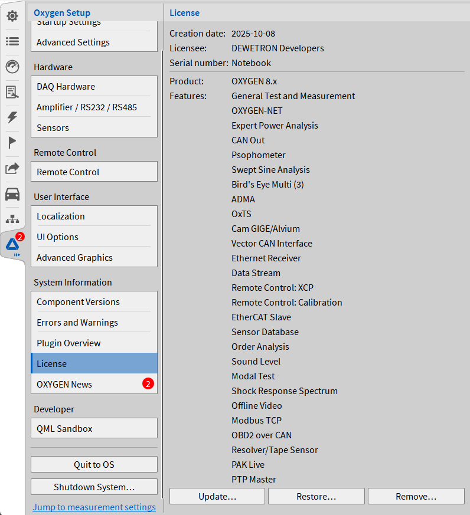Click the Remove... license button
The image size is (470, 515).
(416, 496)
